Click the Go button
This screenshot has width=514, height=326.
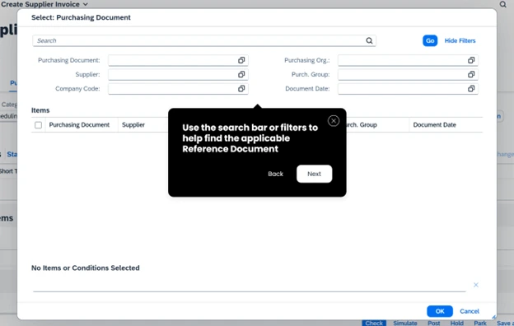tap(430, 40)
